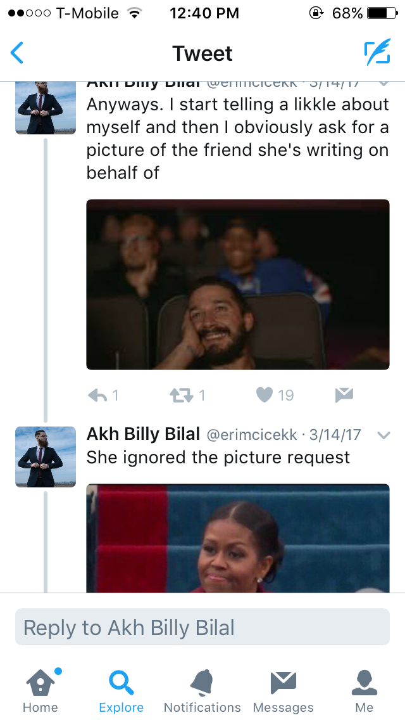Open the Me profile tab

point(364,690)
